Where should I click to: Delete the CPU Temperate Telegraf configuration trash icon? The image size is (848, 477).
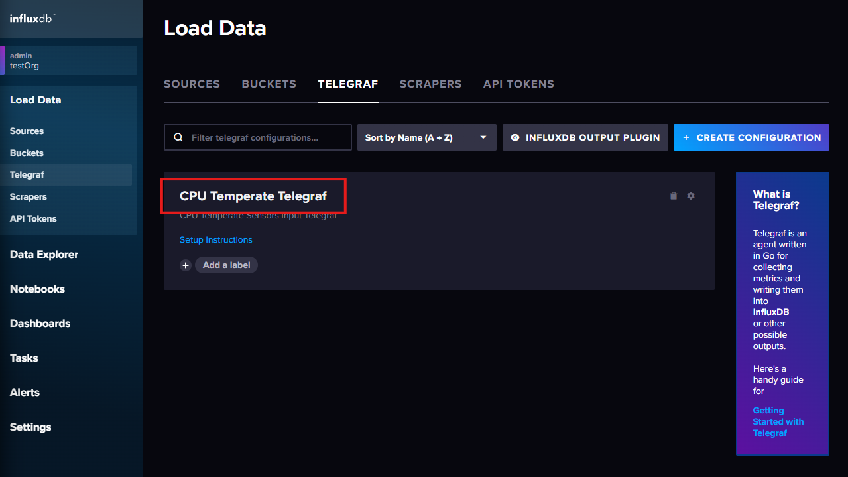pyautogui.click(x=674, y=196)
